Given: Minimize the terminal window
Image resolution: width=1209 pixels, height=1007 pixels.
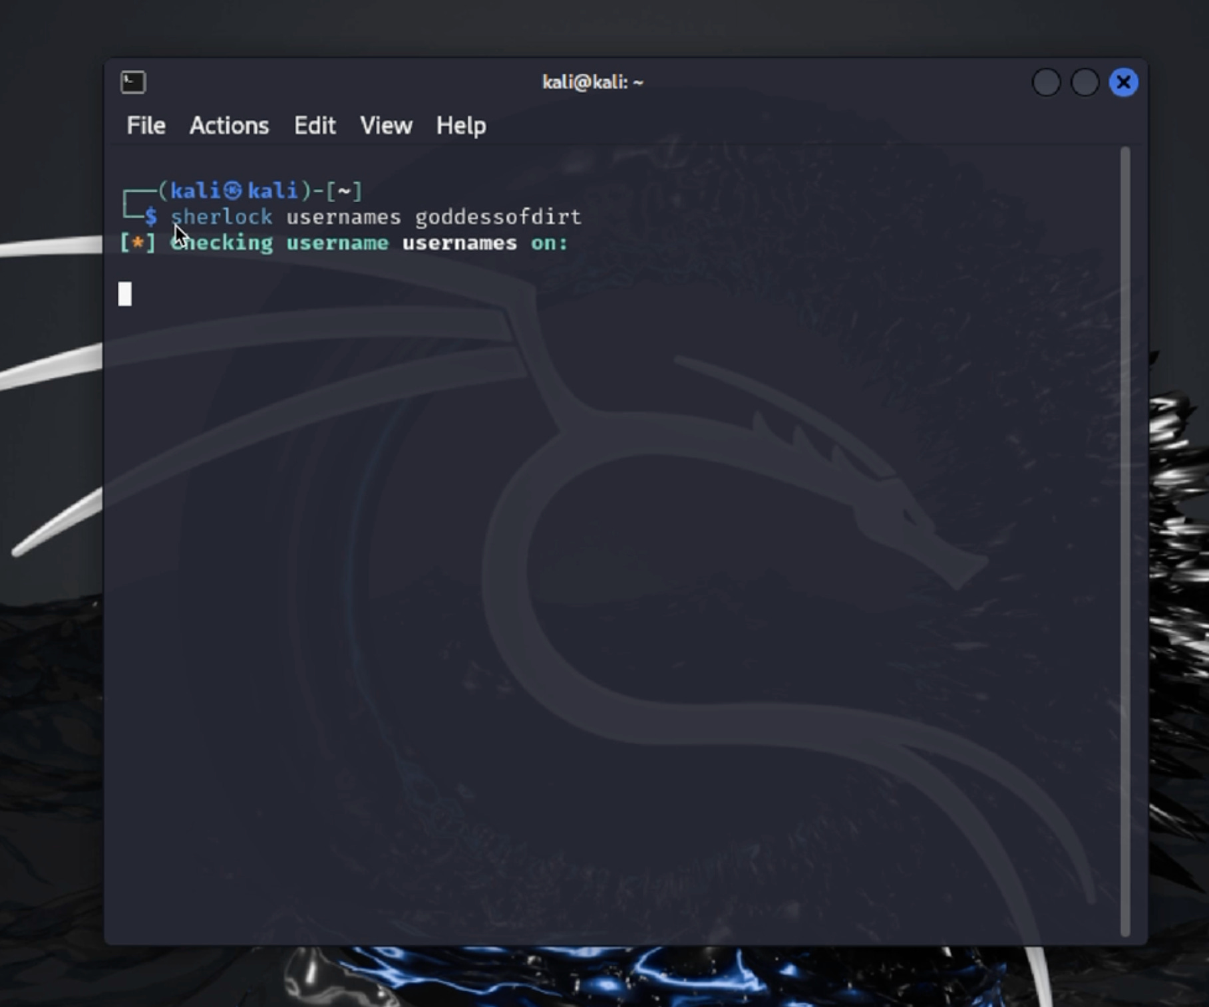Looking at the screenshot, I should pos(1046,82).
